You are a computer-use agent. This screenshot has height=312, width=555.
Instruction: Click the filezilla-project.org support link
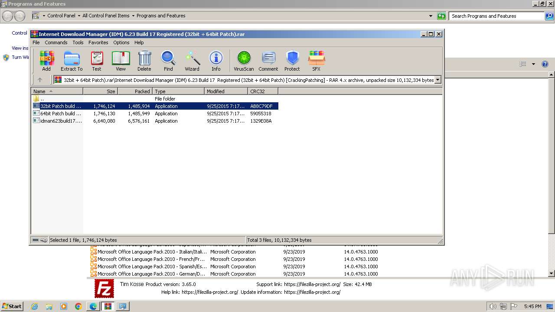(312, 284)
